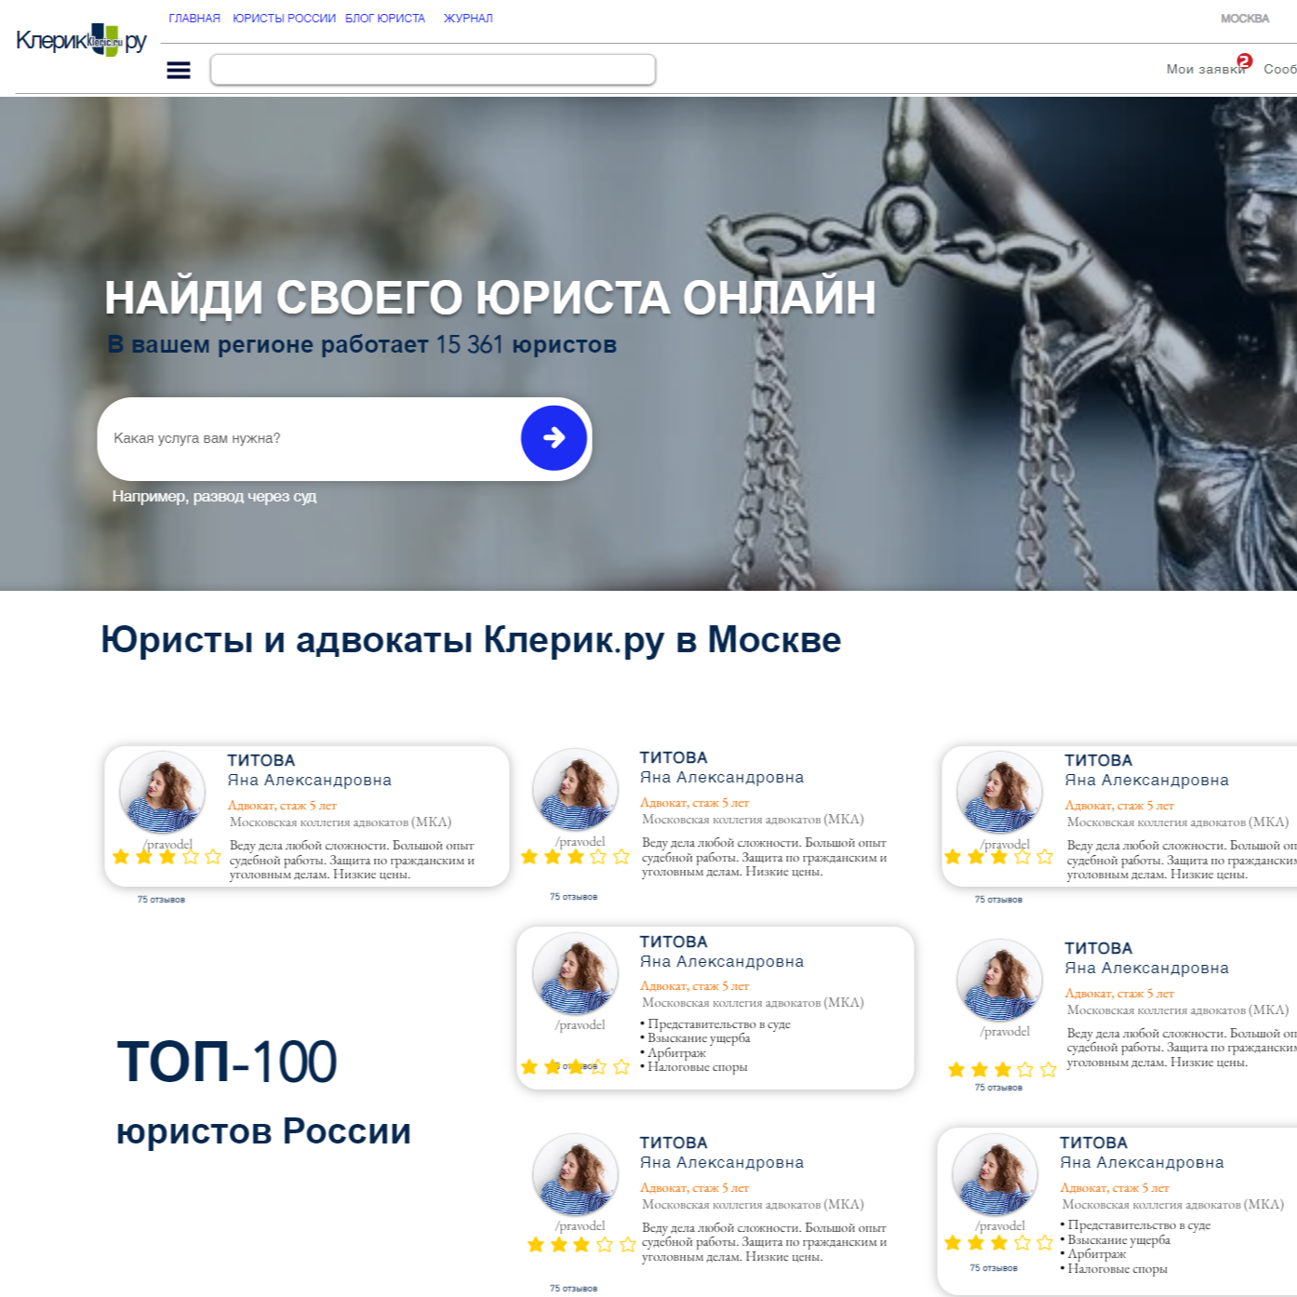Open '75 отзывов' under first lawyer card

coord(161,900)
